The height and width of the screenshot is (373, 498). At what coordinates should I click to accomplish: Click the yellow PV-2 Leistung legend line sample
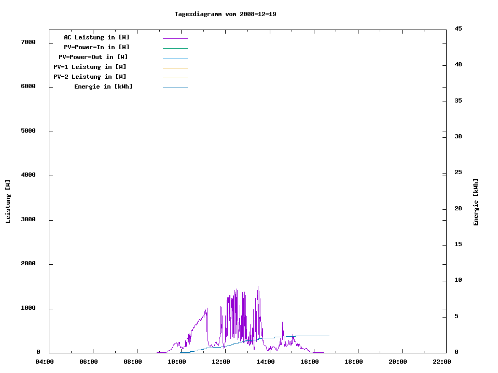(x=175, y=78)
